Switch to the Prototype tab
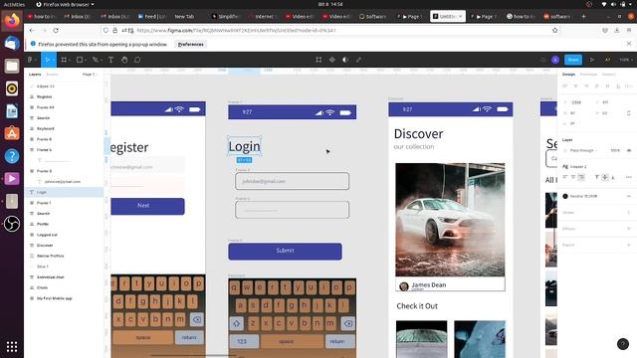637x358 pixels. click(588, 75)
